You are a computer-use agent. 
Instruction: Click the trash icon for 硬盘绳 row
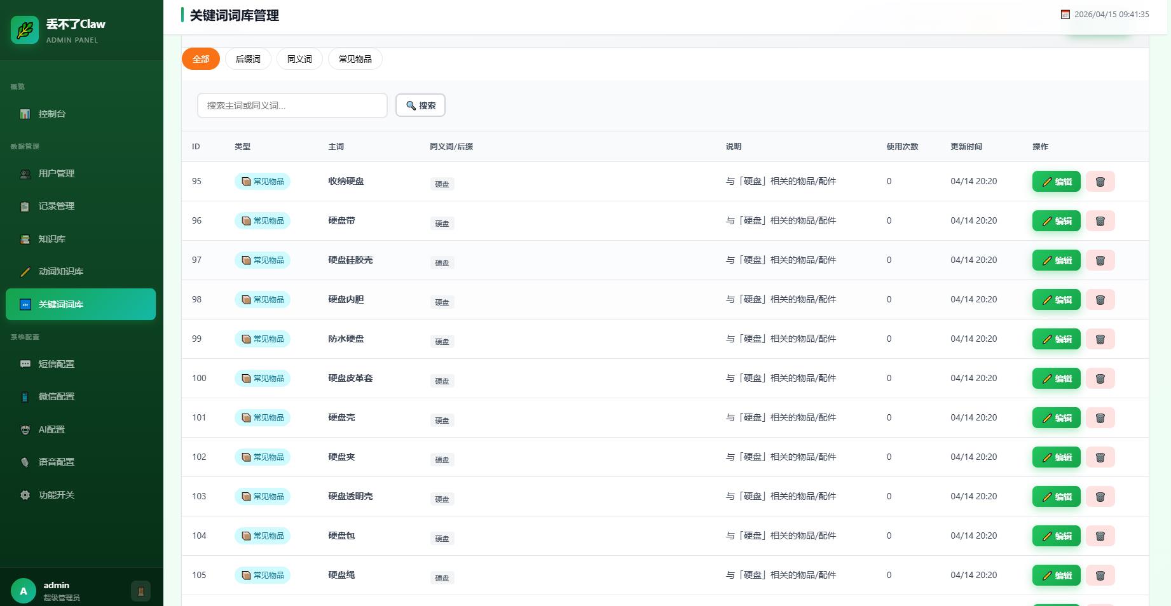pos(1100,576)
